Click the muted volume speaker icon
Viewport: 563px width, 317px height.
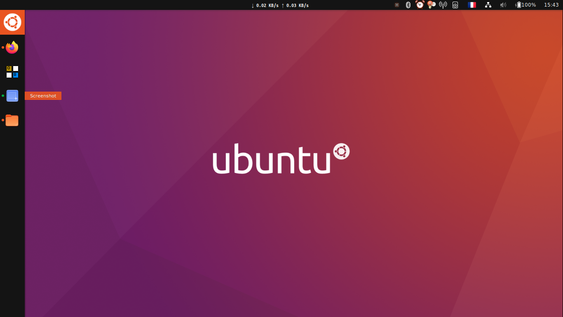click(x=503, y=5)
